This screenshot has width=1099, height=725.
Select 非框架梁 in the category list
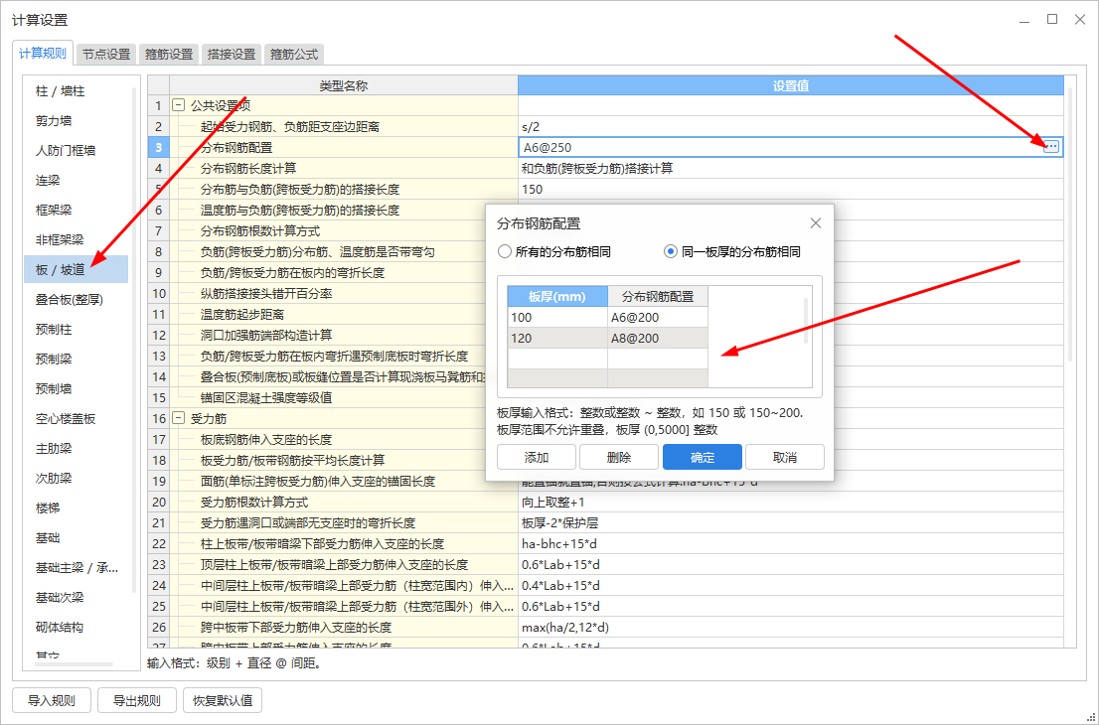pyautogui.click(x=77, y=239)
